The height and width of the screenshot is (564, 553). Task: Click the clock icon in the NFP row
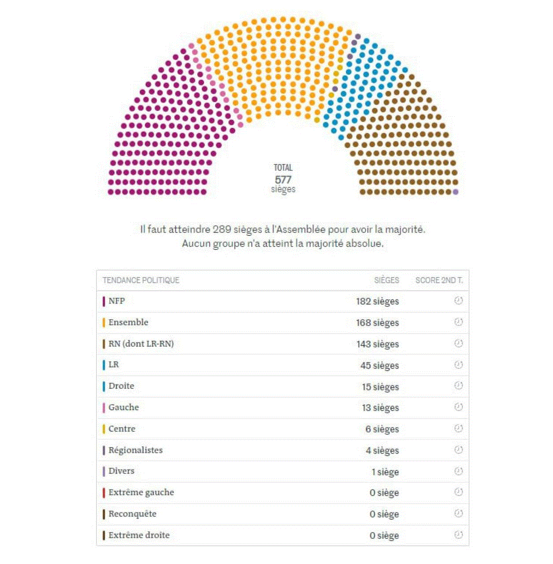tap(458, 301)
